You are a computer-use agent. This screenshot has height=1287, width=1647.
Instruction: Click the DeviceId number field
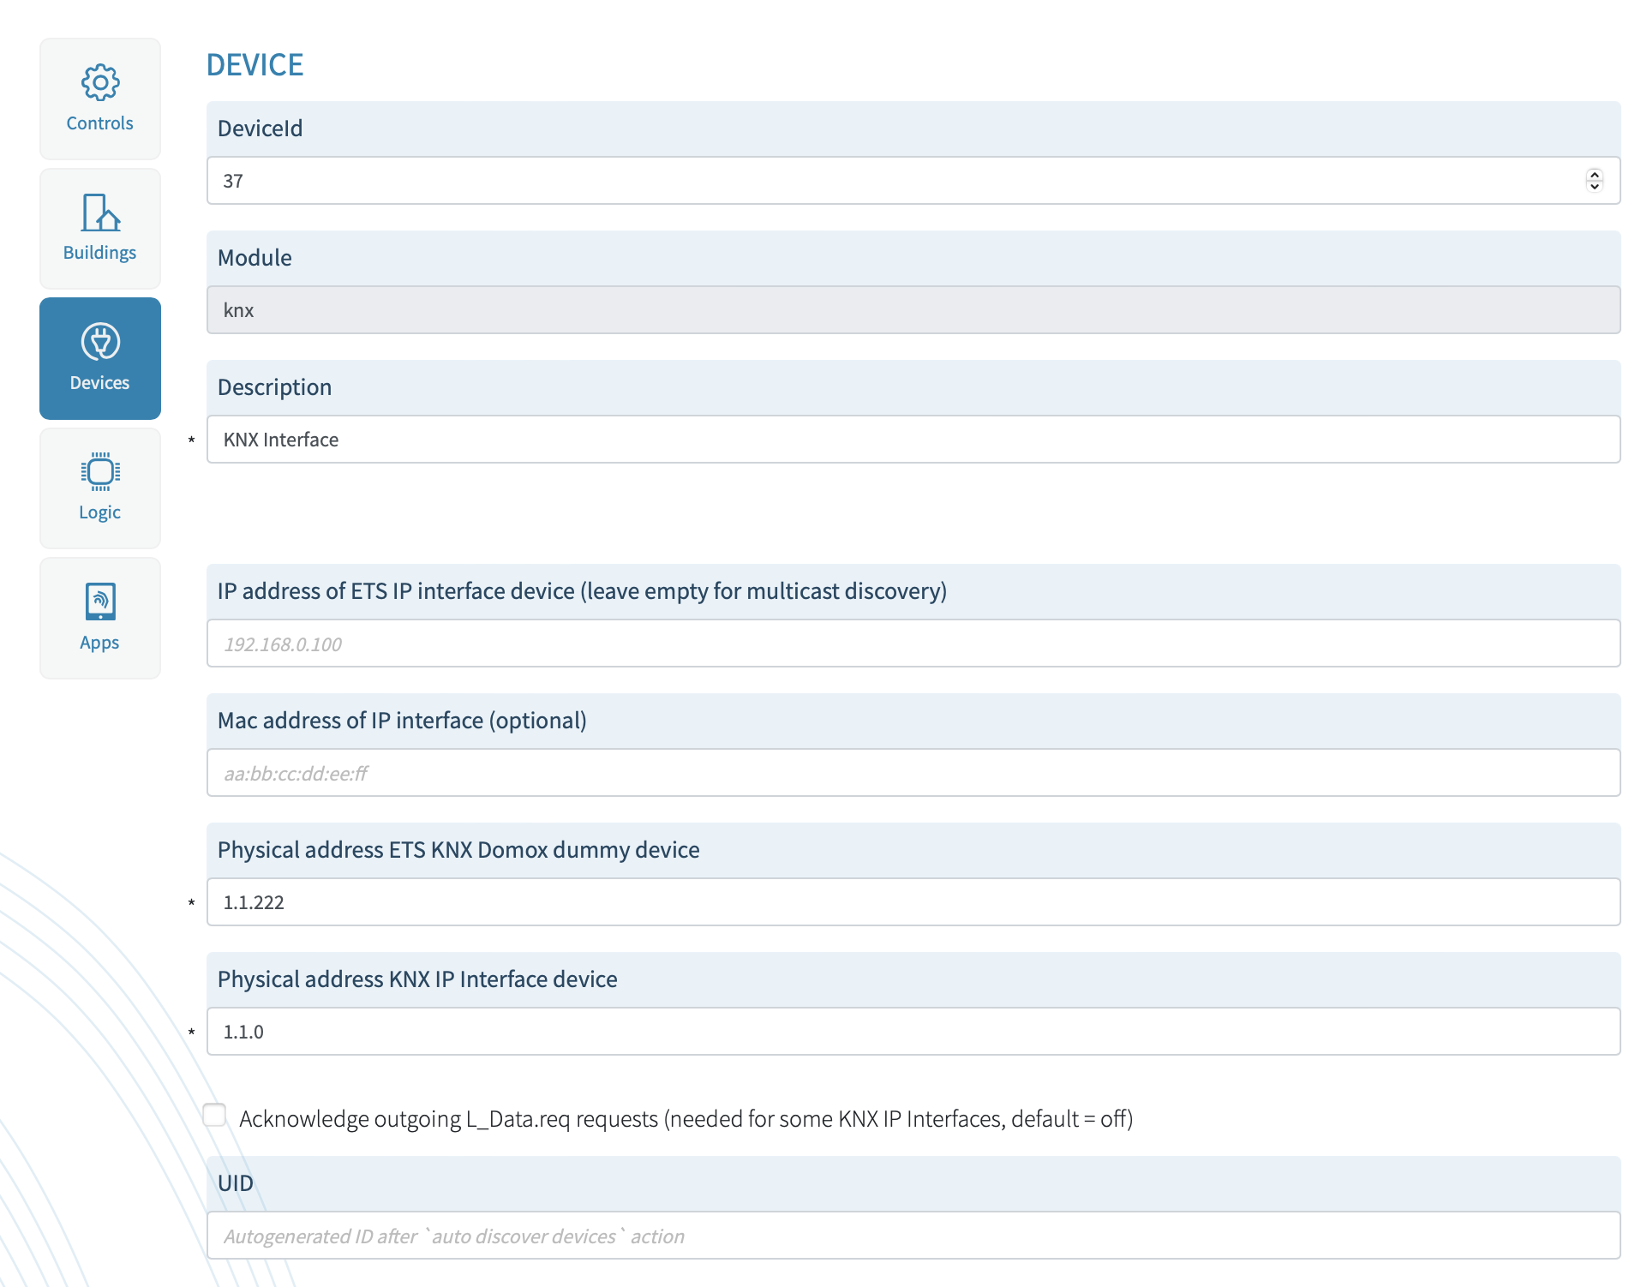pos(891,181)
